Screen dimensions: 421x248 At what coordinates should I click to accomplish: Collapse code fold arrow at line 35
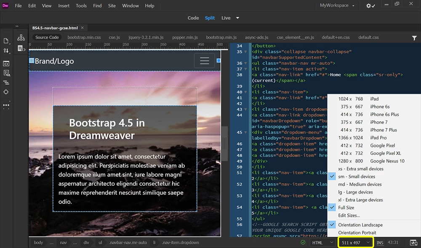click(245, 51)
